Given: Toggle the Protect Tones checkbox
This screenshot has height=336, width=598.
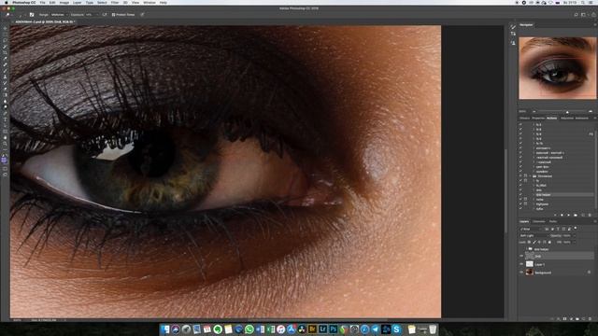Looking at the screenshot, I should pos(113,15).
